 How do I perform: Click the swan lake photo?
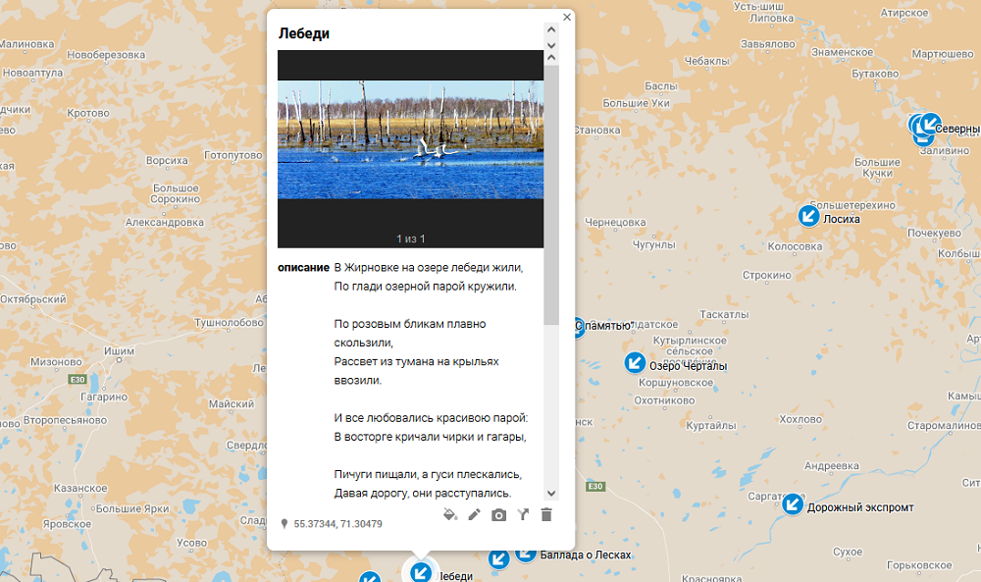(410, 139)
